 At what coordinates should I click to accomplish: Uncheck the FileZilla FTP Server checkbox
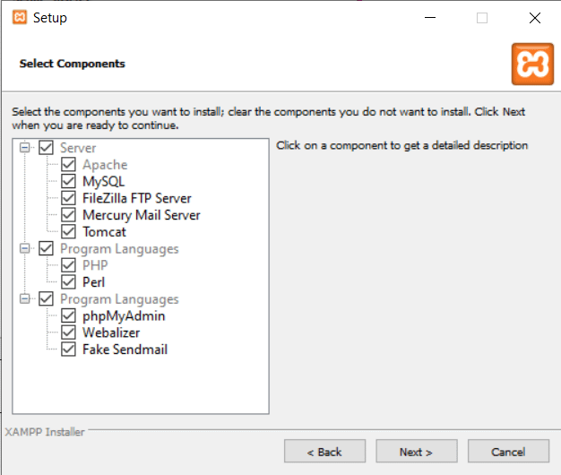click(68, 198)
